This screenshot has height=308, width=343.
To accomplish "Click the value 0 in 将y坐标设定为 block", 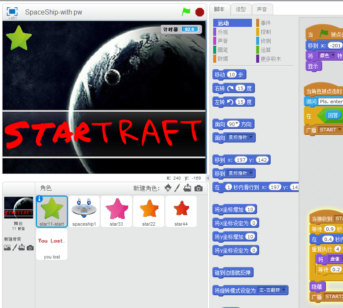I will point(254,250).
